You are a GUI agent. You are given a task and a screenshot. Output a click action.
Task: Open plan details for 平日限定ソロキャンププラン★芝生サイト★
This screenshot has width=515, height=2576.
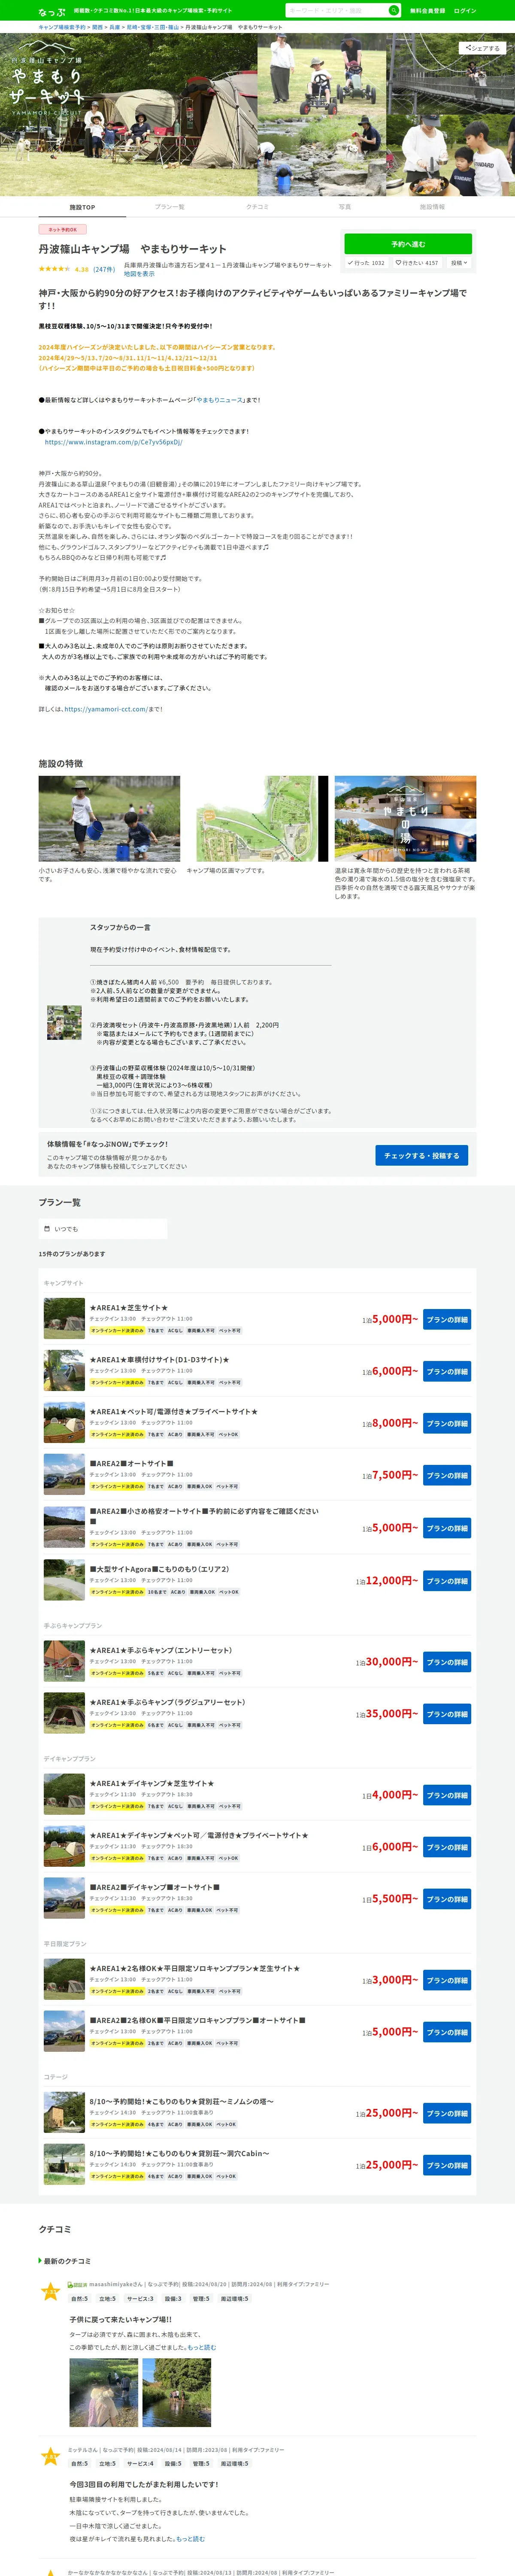[x=447, y=1981]
